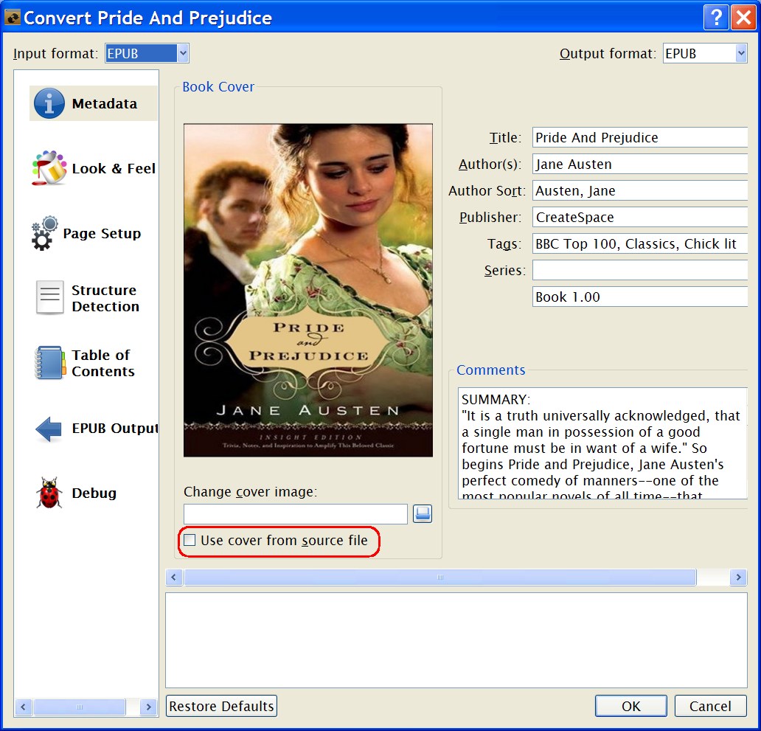Close the Convert dialog window
Image resolution: width=761 pixels, height=731 pixels.
[743, 18]
